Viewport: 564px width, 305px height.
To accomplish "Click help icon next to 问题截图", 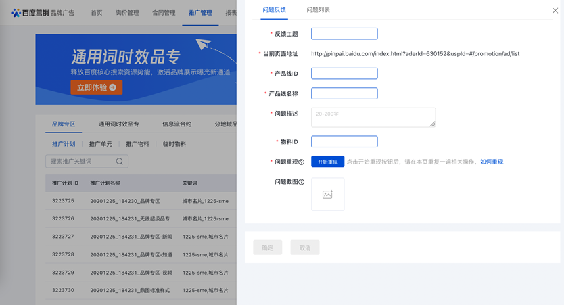I will (302, 182).
